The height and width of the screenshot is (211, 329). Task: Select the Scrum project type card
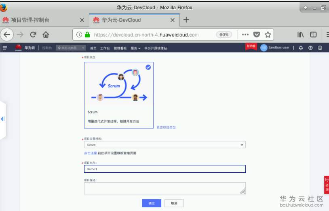pyautogui.click(x=119, y=95)
